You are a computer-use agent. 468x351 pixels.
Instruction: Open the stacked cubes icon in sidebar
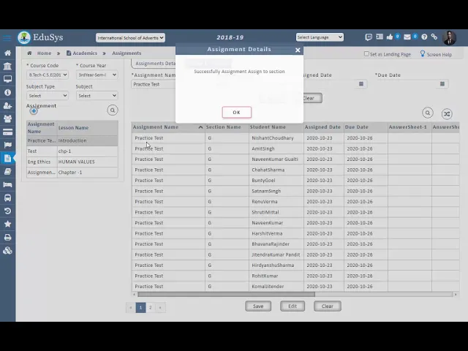coord(7,250)
